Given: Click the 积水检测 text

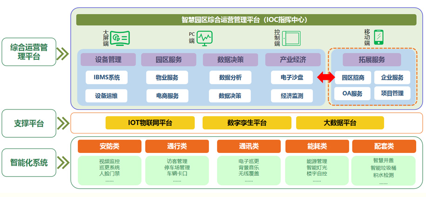Looking at the screenshot, I should [383, 175].
